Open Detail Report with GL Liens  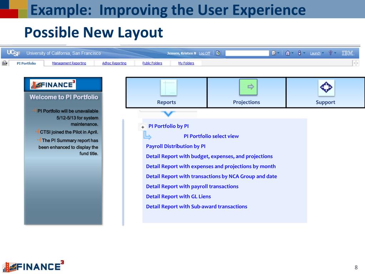(x=179, y=197)
